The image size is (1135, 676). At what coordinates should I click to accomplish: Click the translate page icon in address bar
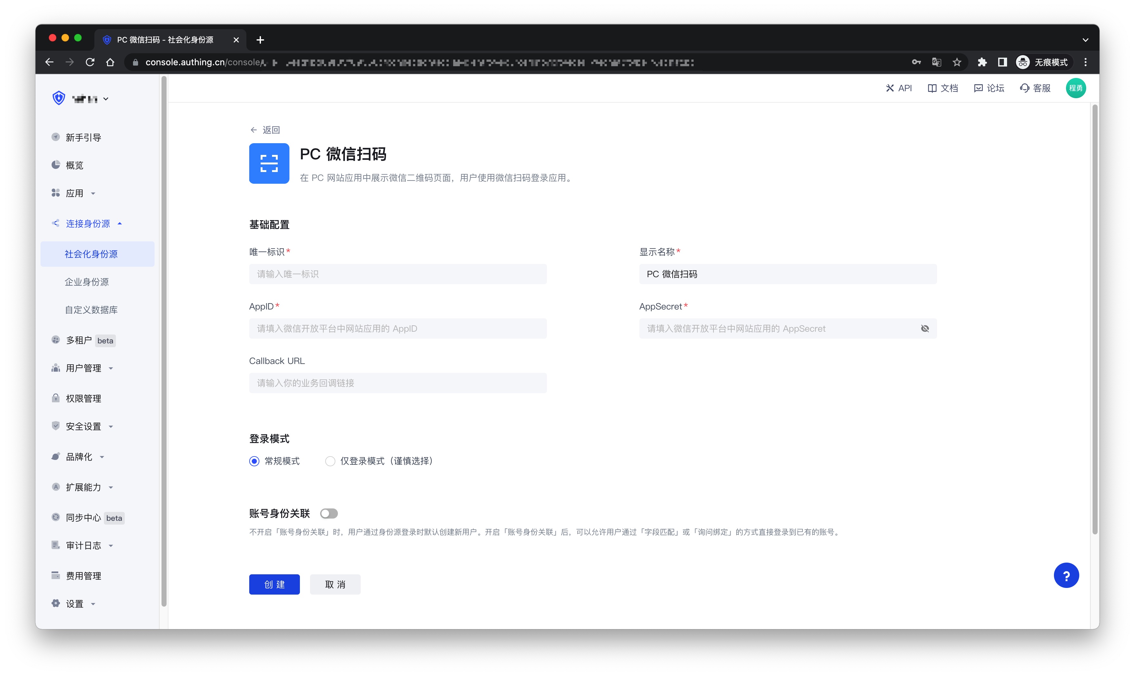936,62
